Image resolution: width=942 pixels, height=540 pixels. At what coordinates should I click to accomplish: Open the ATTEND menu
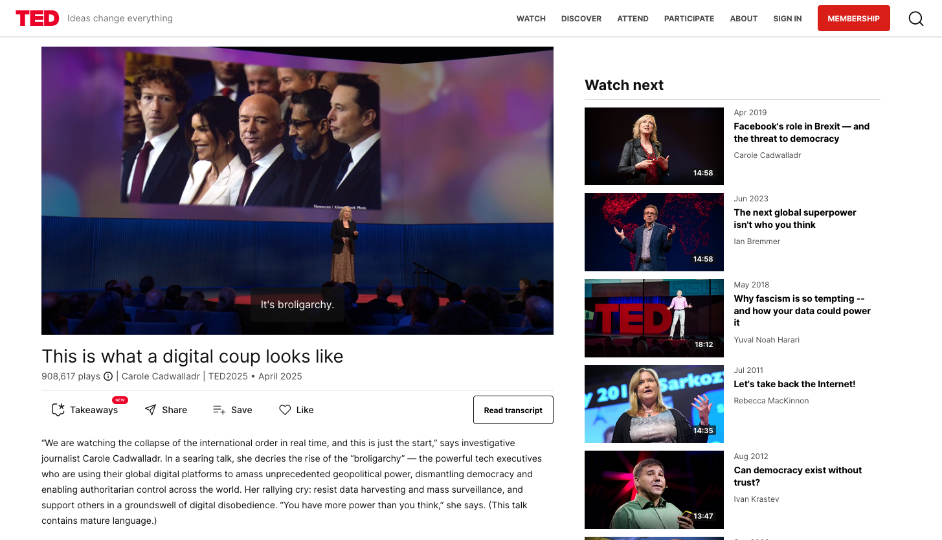click(633, 19)
